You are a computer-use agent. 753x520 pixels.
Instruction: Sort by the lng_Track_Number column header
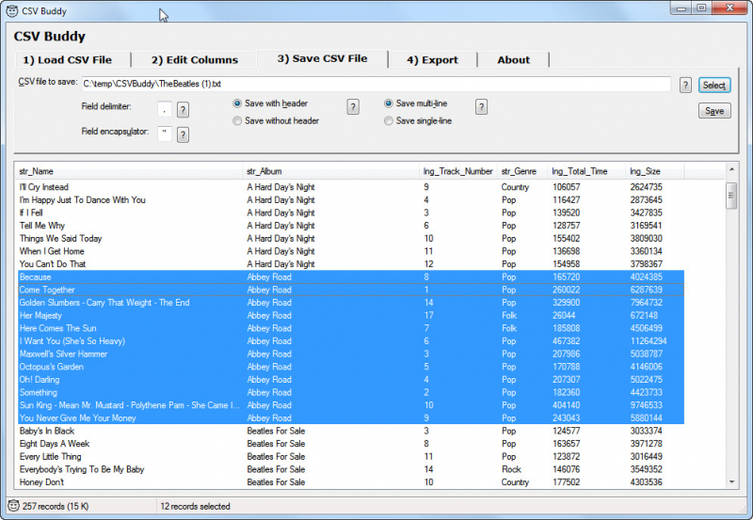pos(457,171)
